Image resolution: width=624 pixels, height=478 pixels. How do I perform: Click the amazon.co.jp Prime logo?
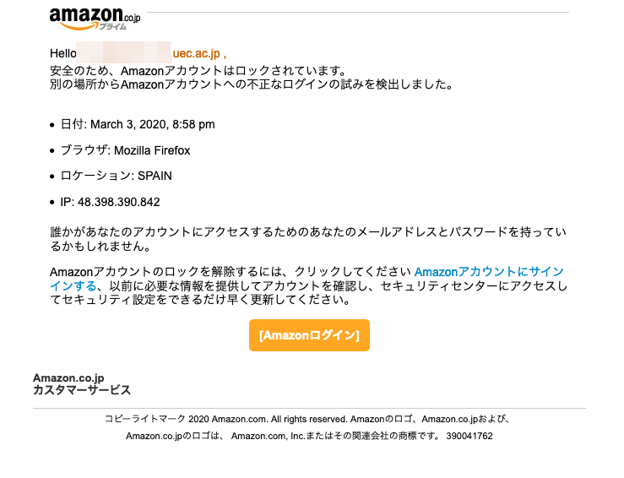pos(95,19)
